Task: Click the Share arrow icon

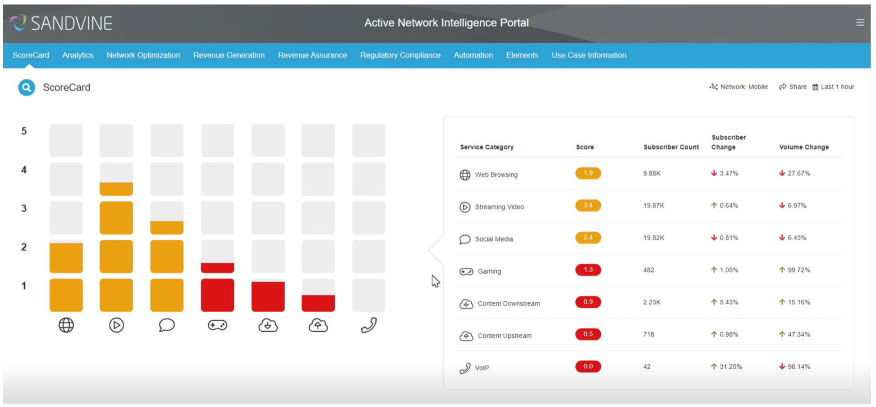Action: tap(782, 87)
